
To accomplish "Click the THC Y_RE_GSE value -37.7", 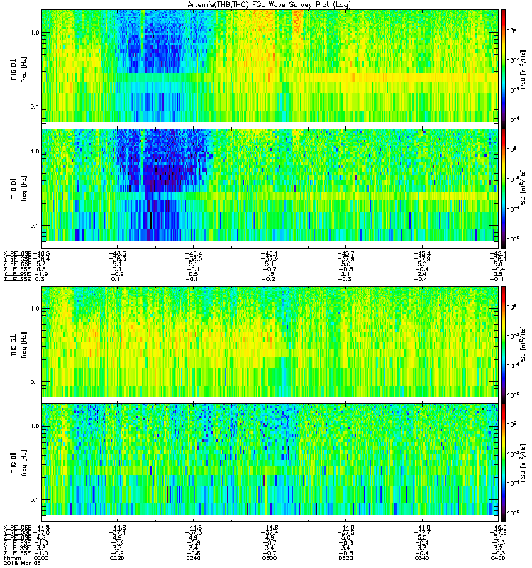I will 421,532.
